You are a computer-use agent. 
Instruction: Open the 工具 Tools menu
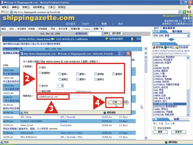[52, 7]
